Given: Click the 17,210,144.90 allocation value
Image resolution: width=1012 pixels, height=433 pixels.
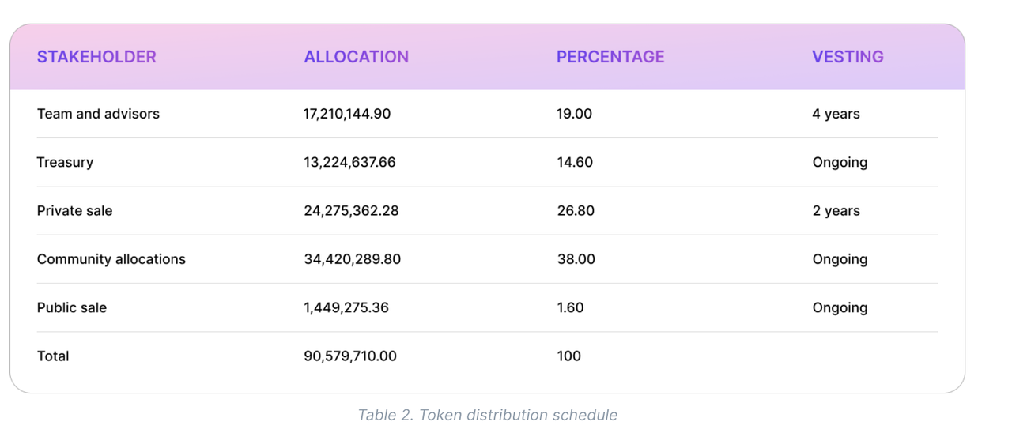Looking at the screenshot, I should pyautogui.click(x=347, y=114).
